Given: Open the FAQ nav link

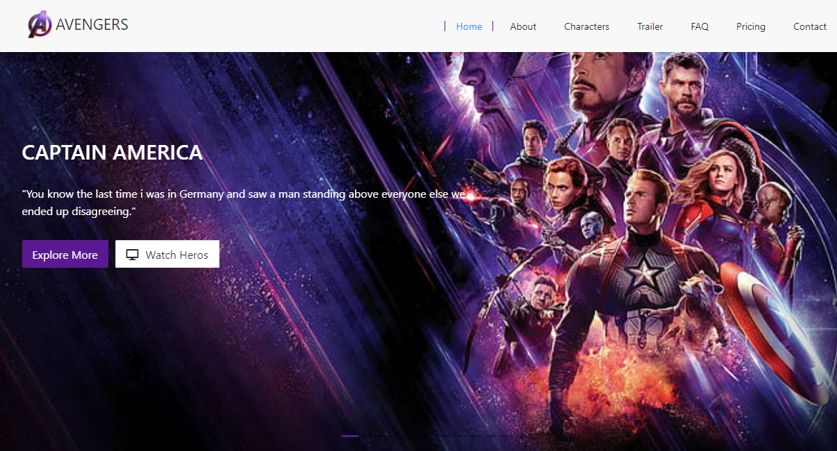Looking at the screenshot, I should (x=699, y=26).
